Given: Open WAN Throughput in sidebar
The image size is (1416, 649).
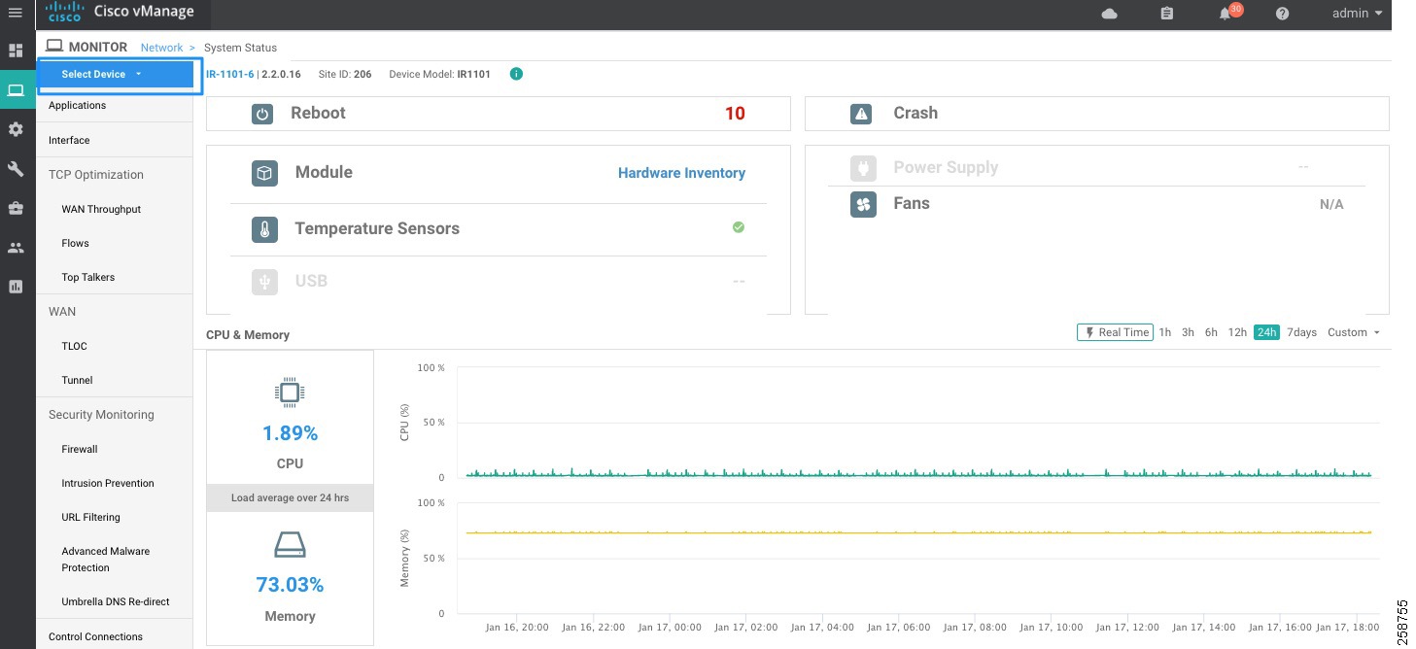Looking at the screenshot, I should click(101, 209).
